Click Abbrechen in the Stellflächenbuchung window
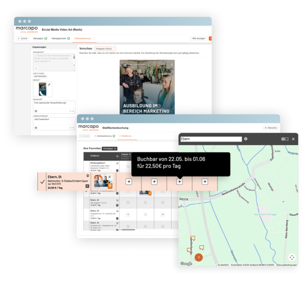 (x=271, y=128)
